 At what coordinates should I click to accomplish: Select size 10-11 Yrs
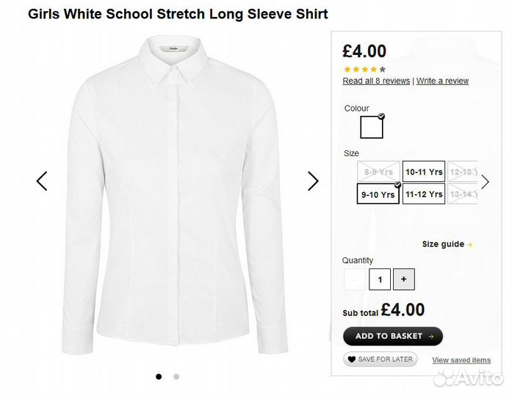pyautogui.click(x=424, y=172)
